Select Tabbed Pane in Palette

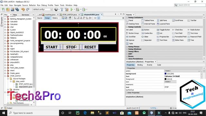click(x=148, y=20)
